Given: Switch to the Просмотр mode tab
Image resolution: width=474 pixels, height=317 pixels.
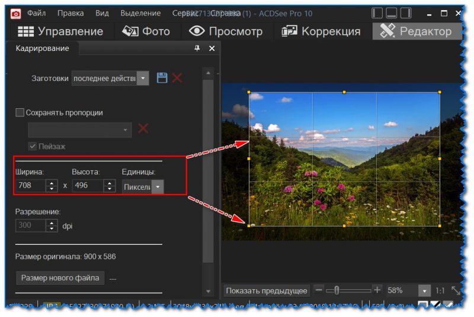Looking at the screenshot, I should pyautogui.click(x=226, y=31).
